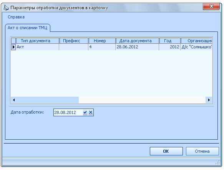The image size is (224, 170).
Task: Clear date using the X icon
Action: pos(91,112)
